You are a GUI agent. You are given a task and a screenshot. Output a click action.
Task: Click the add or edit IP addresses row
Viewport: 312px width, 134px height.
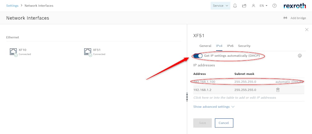click(x=249, y=98)
